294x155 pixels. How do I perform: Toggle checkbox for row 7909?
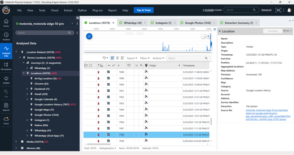pos(108,141)
